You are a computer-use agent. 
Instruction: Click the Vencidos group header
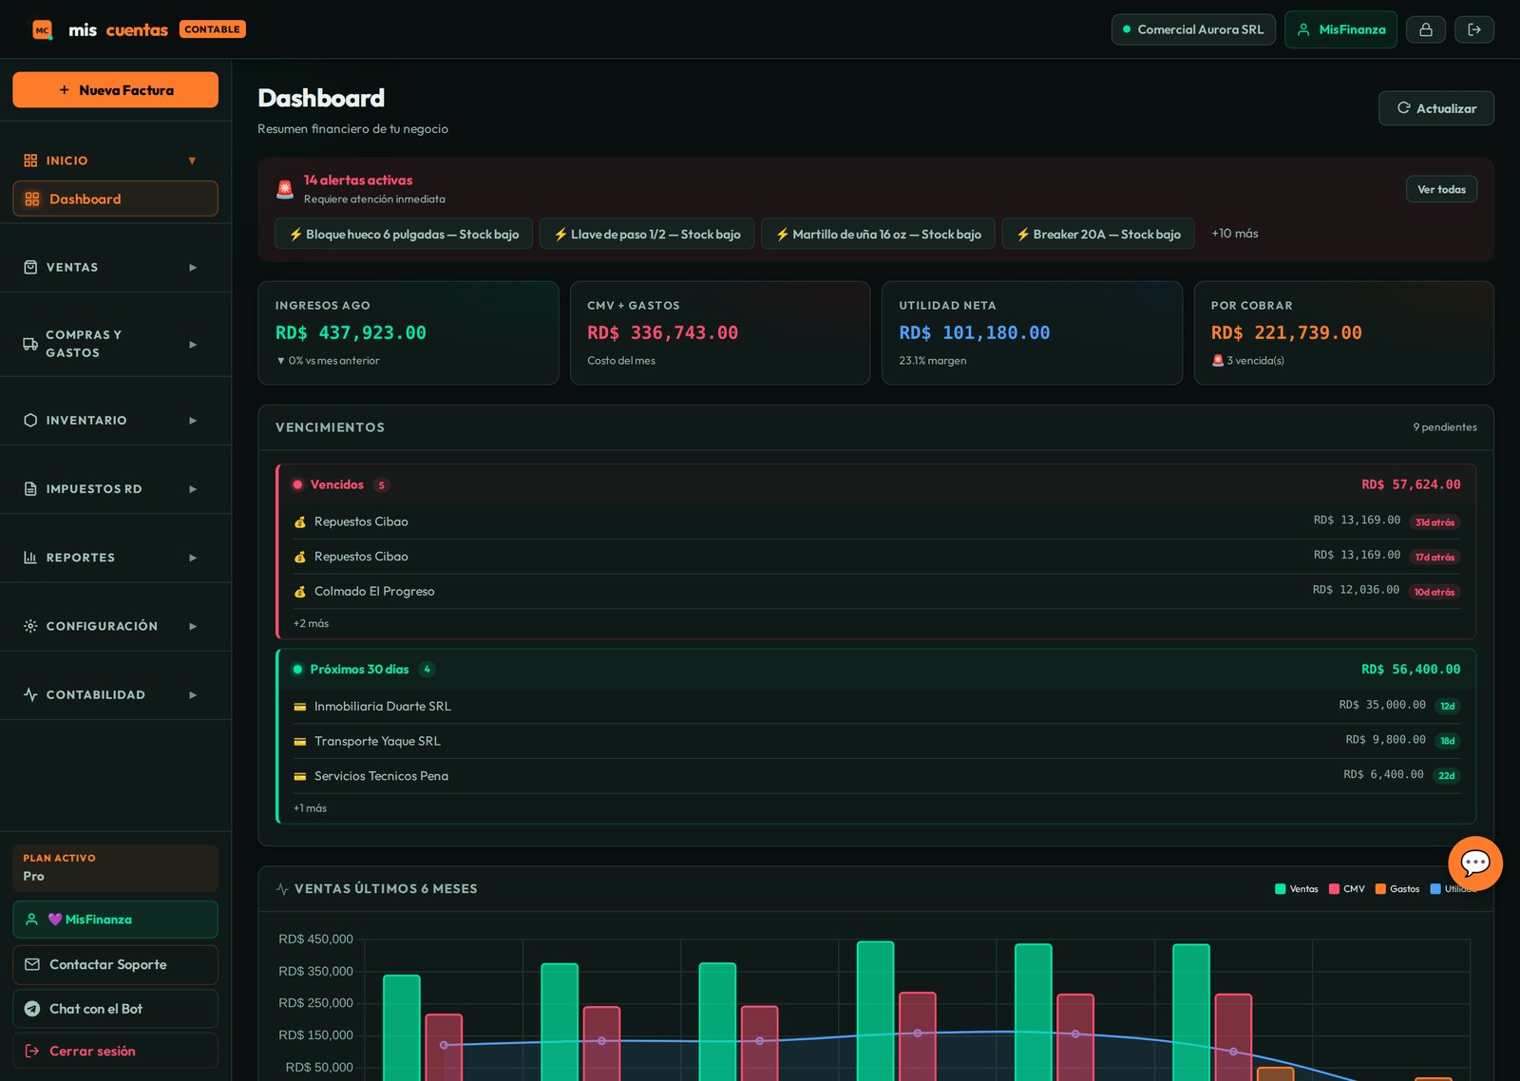tap(877, 484)
